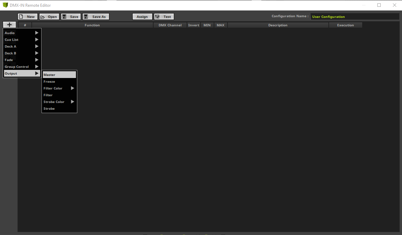Choose Freeze from Output submenu
The width and height of the screenshot is (402, 235).
point(59,82)
